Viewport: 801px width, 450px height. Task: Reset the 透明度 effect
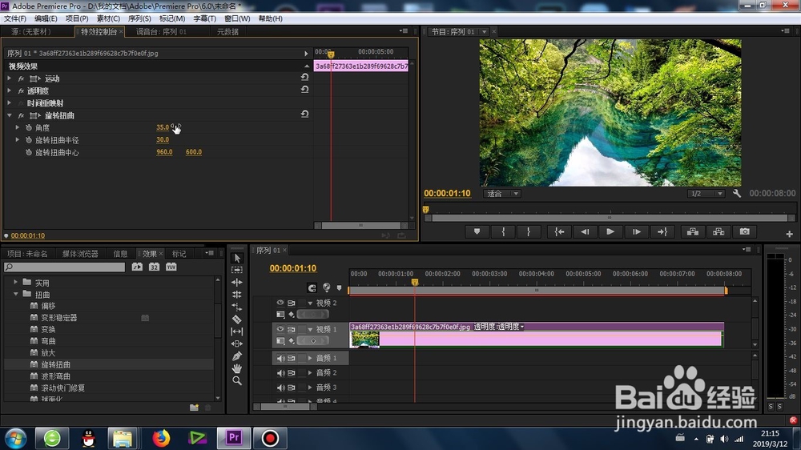pos(304,90)
